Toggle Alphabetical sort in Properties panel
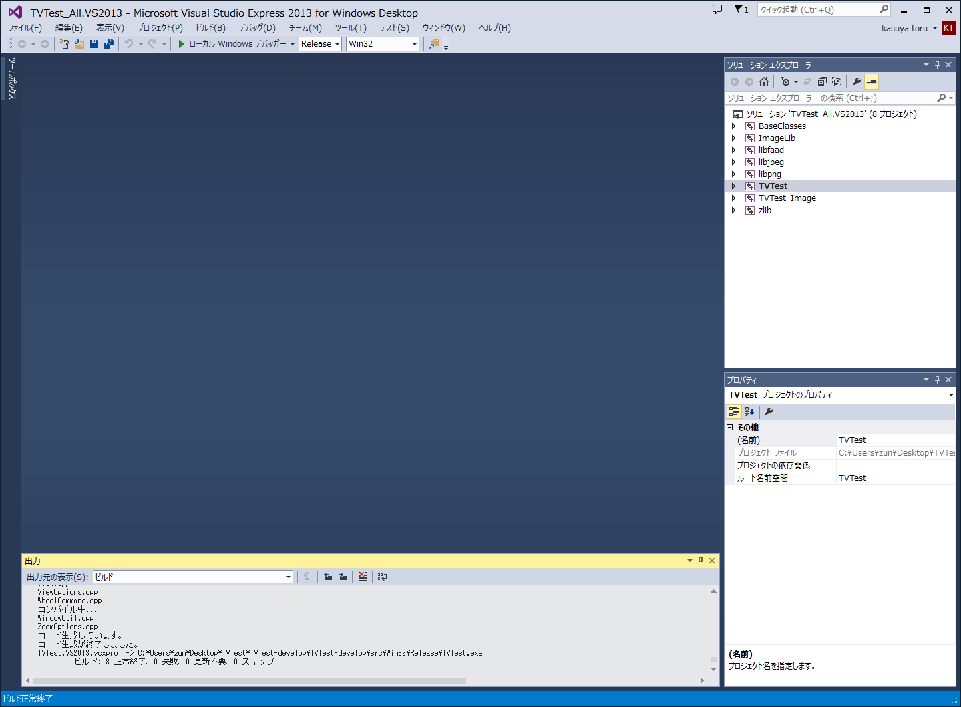Screen dimensions: 961x707 (749, 412)
